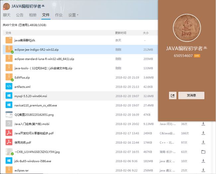This screenshot has width=216, height=174.
Task: Click the 共49个文件 storage usage text
Action: point(25,25)
